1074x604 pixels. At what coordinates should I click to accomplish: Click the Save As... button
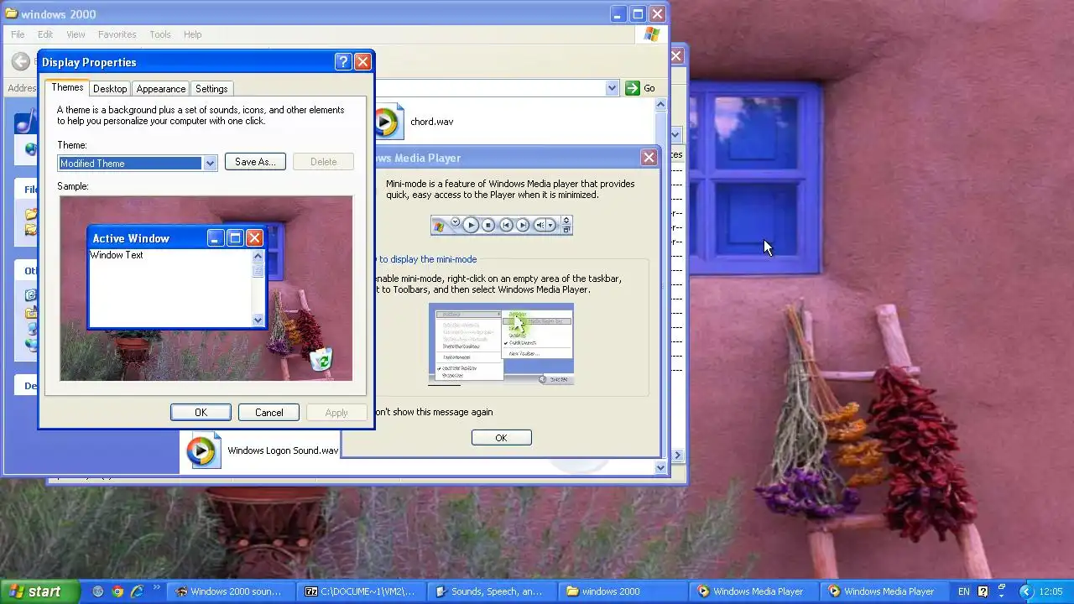click(255, 162)
